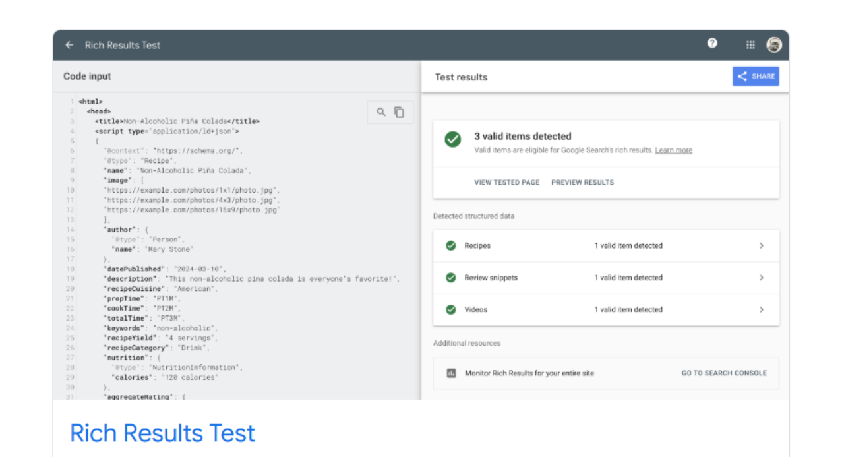Click the title tag code line
This screenshot has height=475, width=844.
pyautogui.click(x=177, y=121)
